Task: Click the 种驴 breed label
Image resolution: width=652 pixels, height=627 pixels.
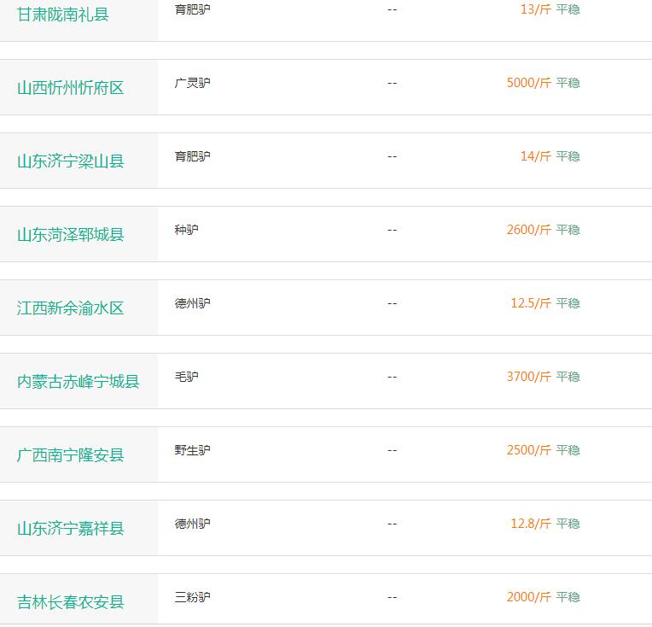Action: pos(186,230)
